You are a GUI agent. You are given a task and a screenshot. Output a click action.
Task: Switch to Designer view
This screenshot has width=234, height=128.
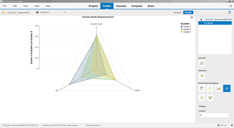[178, 12]
